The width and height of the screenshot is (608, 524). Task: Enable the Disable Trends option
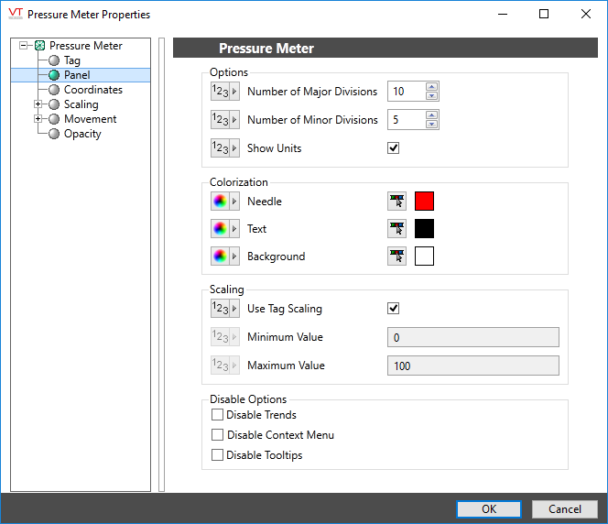click(218, 415)
